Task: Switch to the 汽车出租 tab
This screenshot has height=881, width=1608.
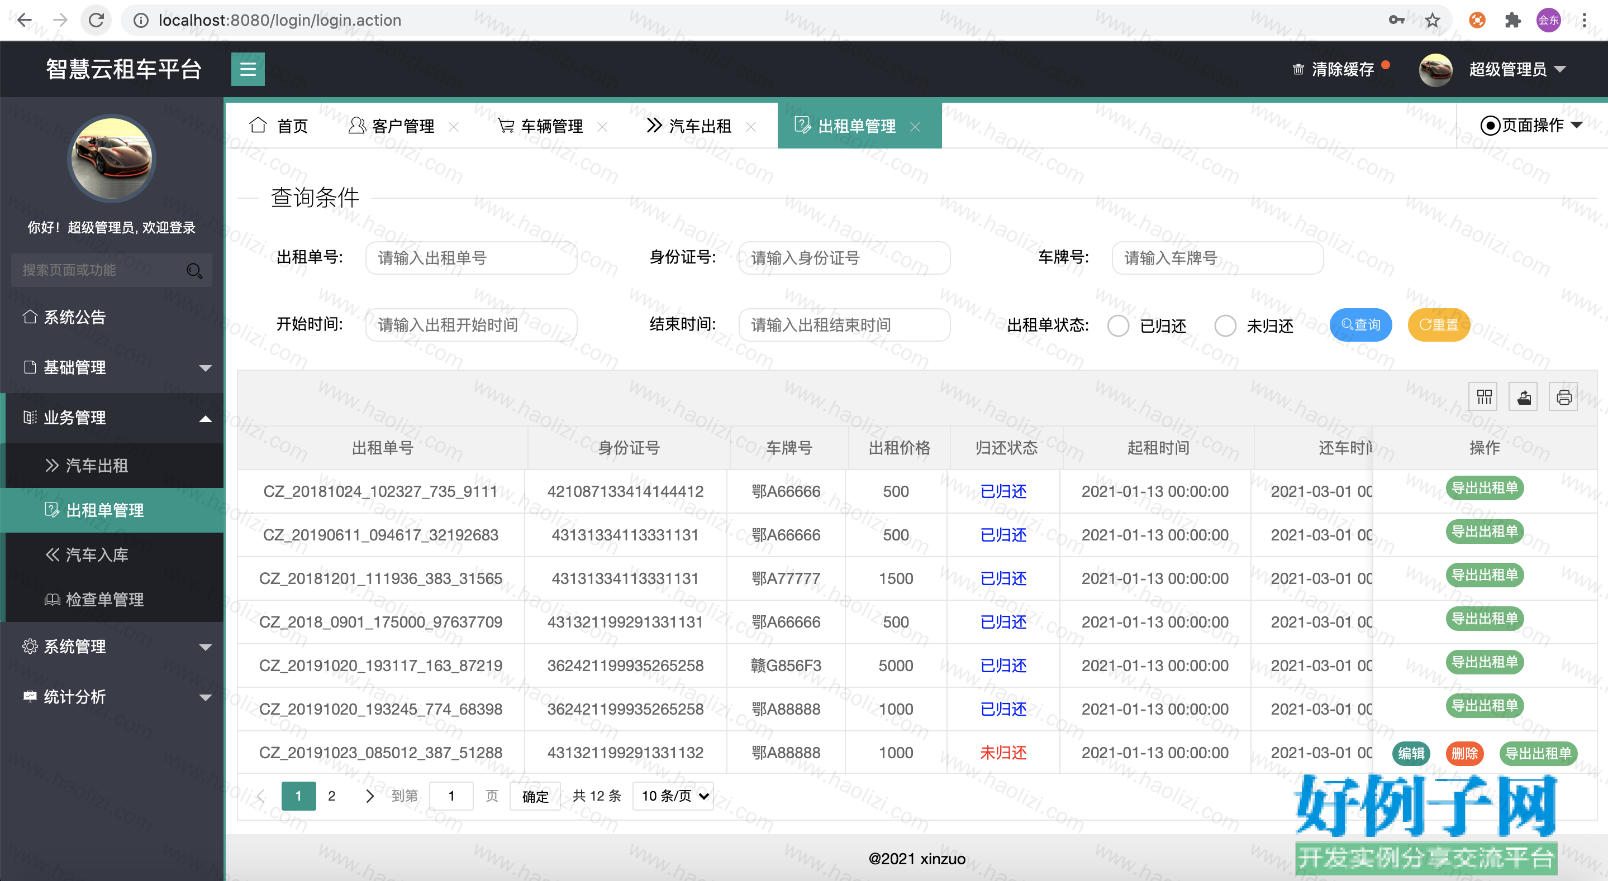Action: point(689,126)
